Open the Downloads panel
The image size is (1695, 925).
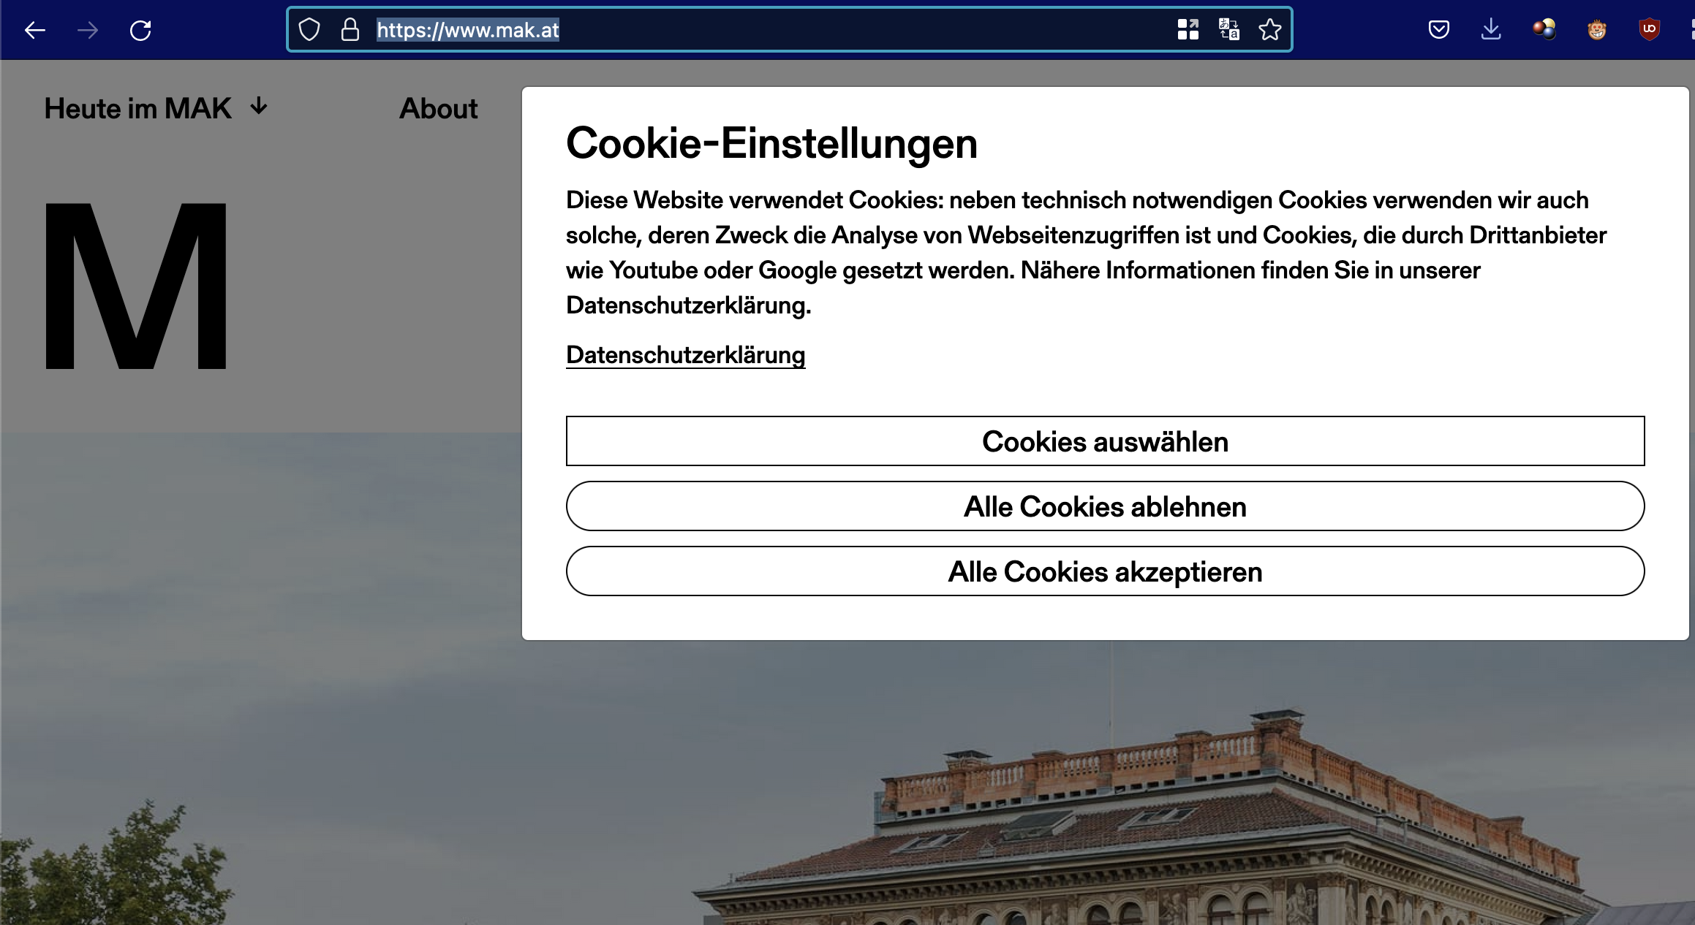pyautogui.click(x=1491, y=29)
